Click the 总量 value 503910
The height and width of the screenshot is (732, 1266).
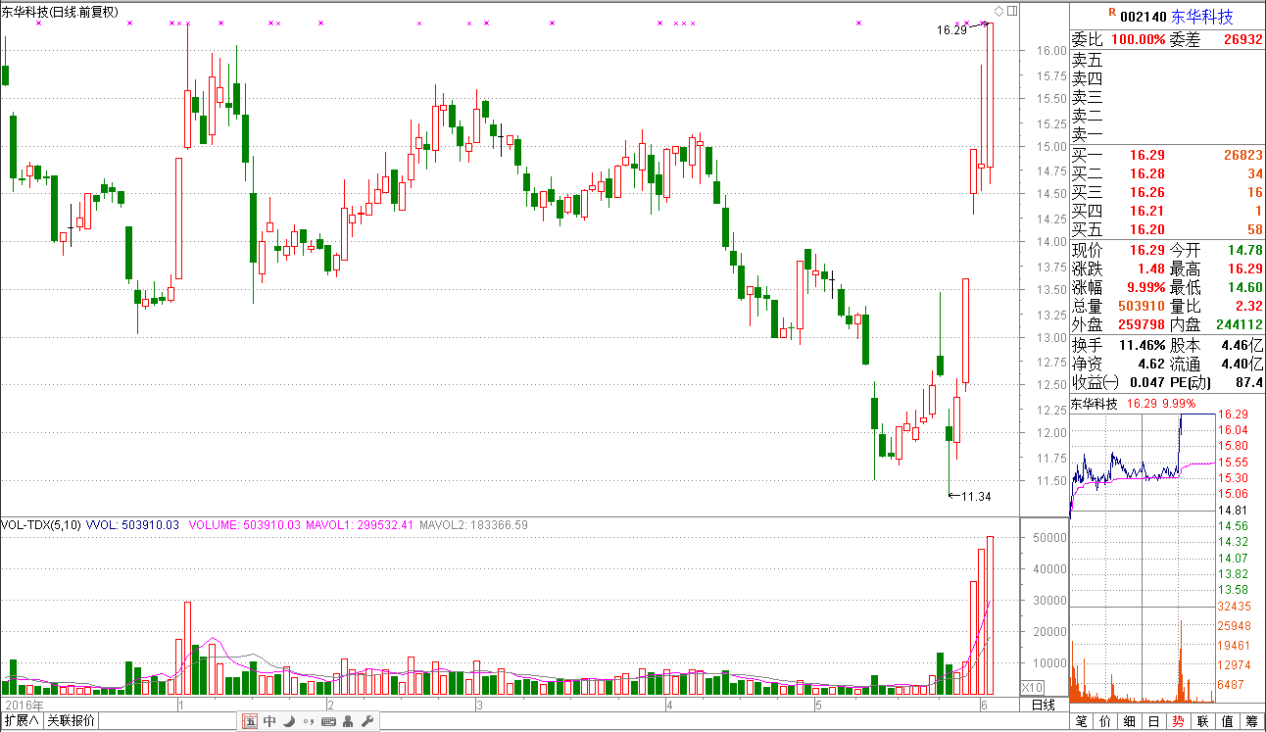pyautogui.click(x=1141, y=306)
